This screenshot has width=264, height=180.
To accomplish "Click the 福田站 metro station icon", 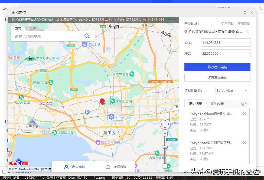I will [x=111, y=117].
